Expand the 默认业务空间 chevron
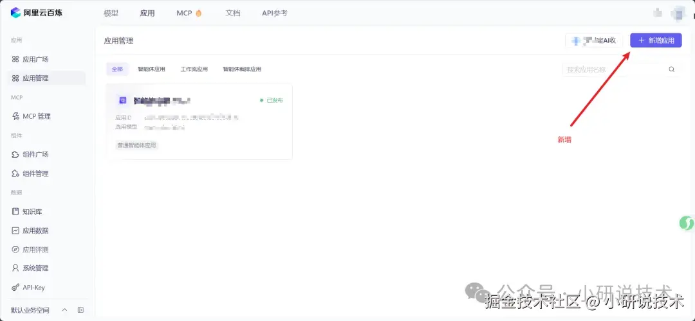Screen dimensions: 695x321 (x=64, y=310)
